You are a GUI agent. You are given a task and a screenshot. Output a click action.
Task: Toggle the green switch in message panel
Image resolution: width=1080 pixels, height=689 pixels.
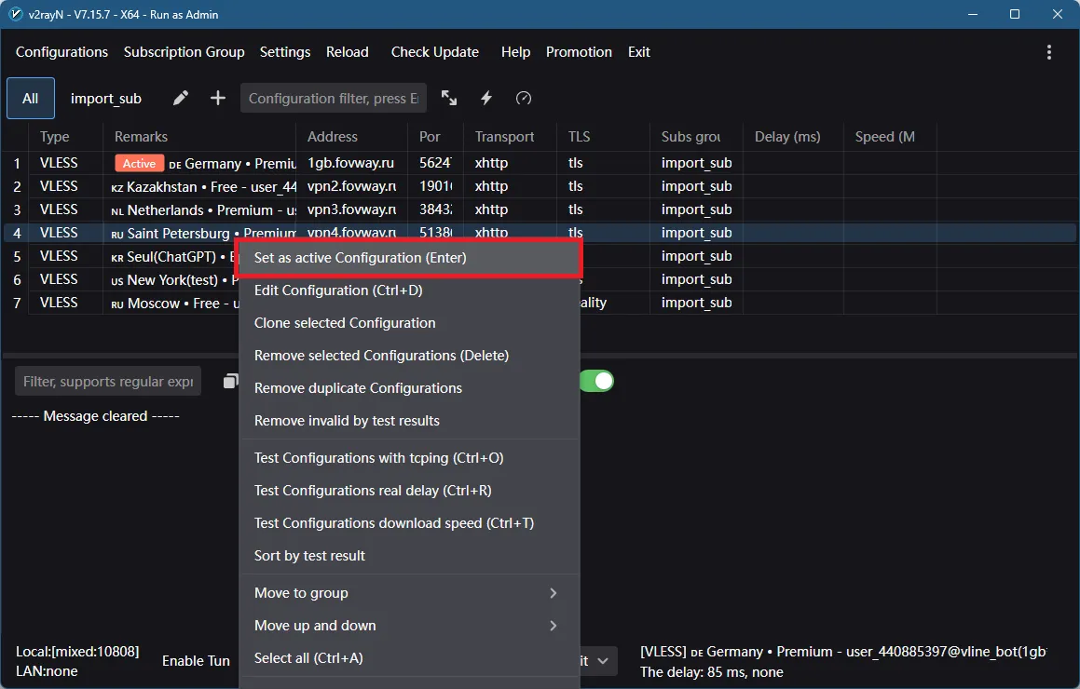(596, 381)
